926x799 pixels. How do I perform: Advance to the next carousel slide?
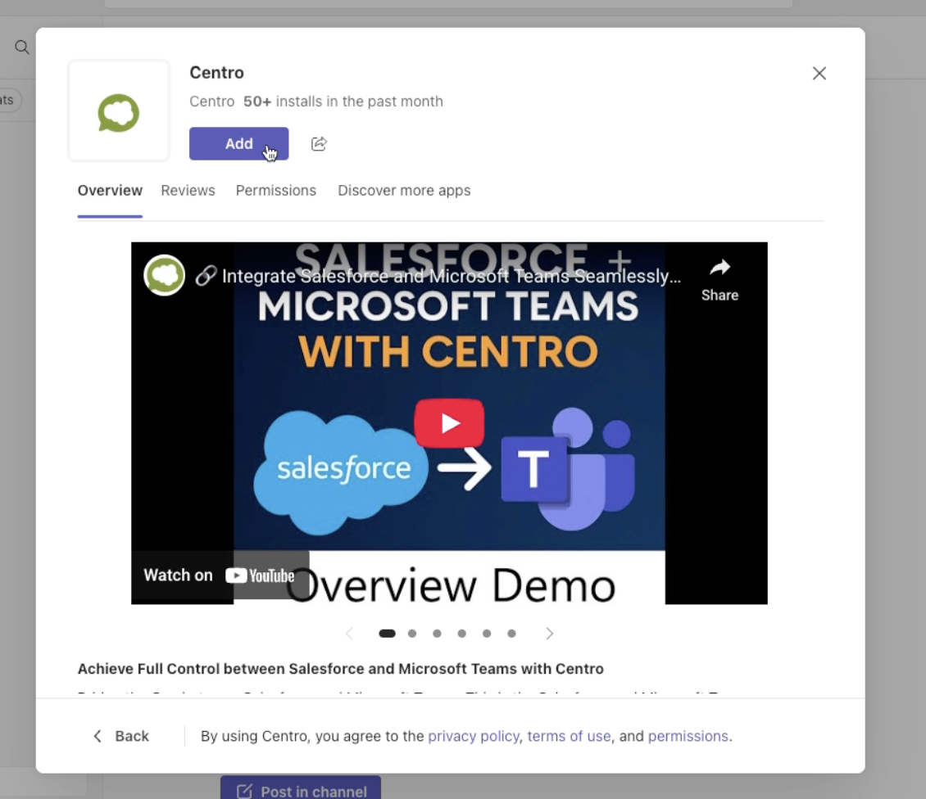[x=550, y=634]
